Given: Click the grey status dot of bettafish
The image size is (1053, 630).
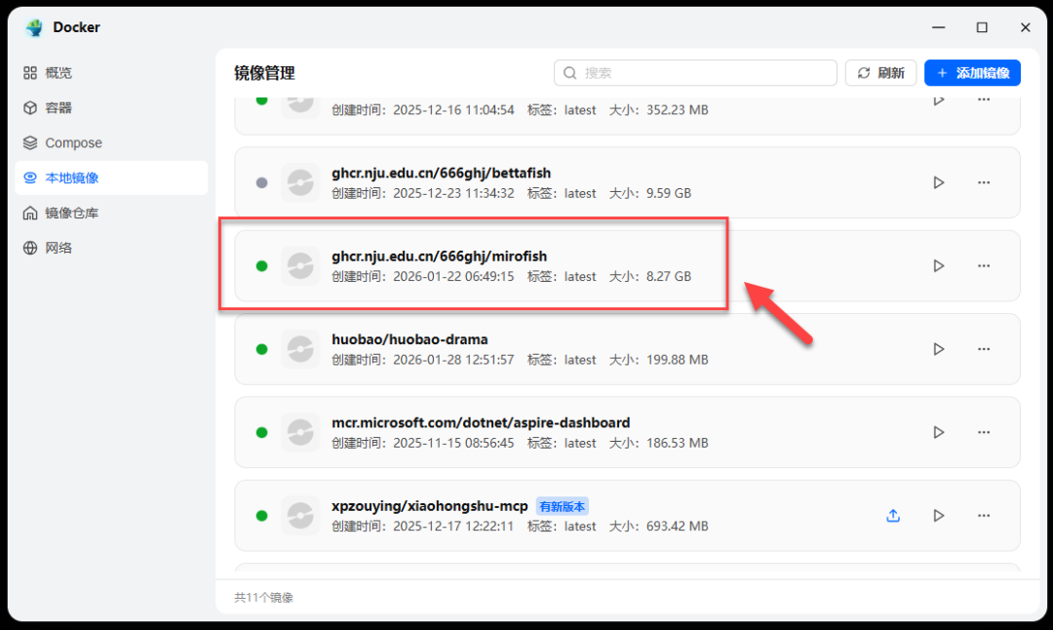Looking at the screenshot, I should [262, 182].
